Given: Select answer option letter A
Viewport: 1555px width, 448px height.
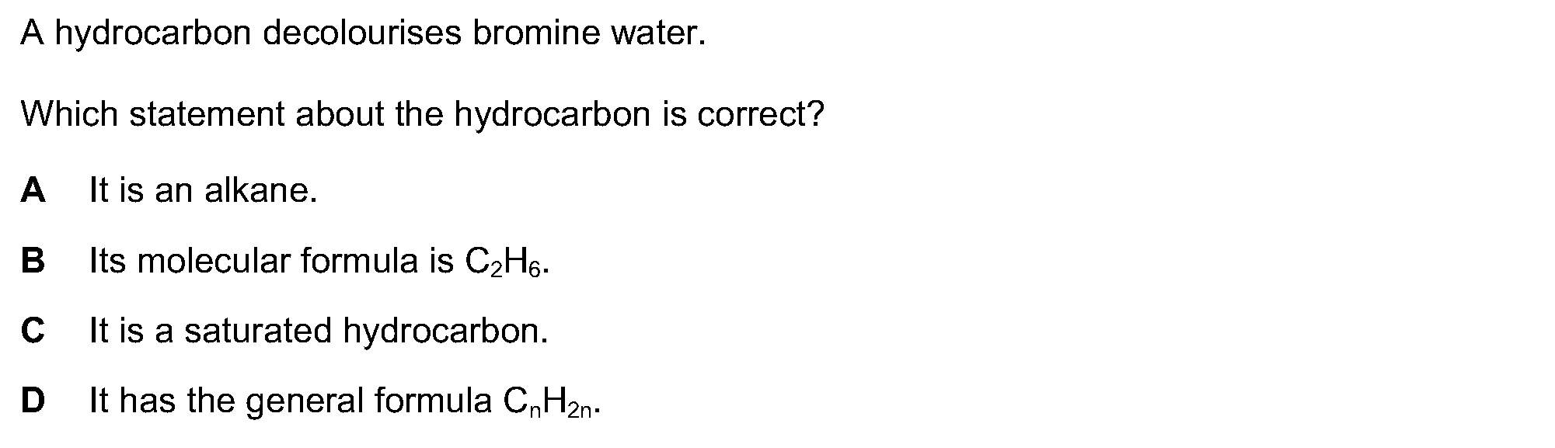Looking at the screenshot, I should [x=33, y=189].
